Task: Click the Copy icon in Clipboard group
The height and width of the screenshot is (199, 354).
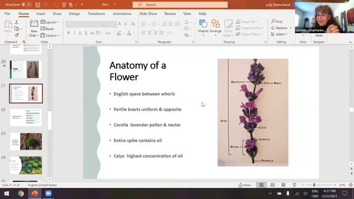Action: (17, 29)
